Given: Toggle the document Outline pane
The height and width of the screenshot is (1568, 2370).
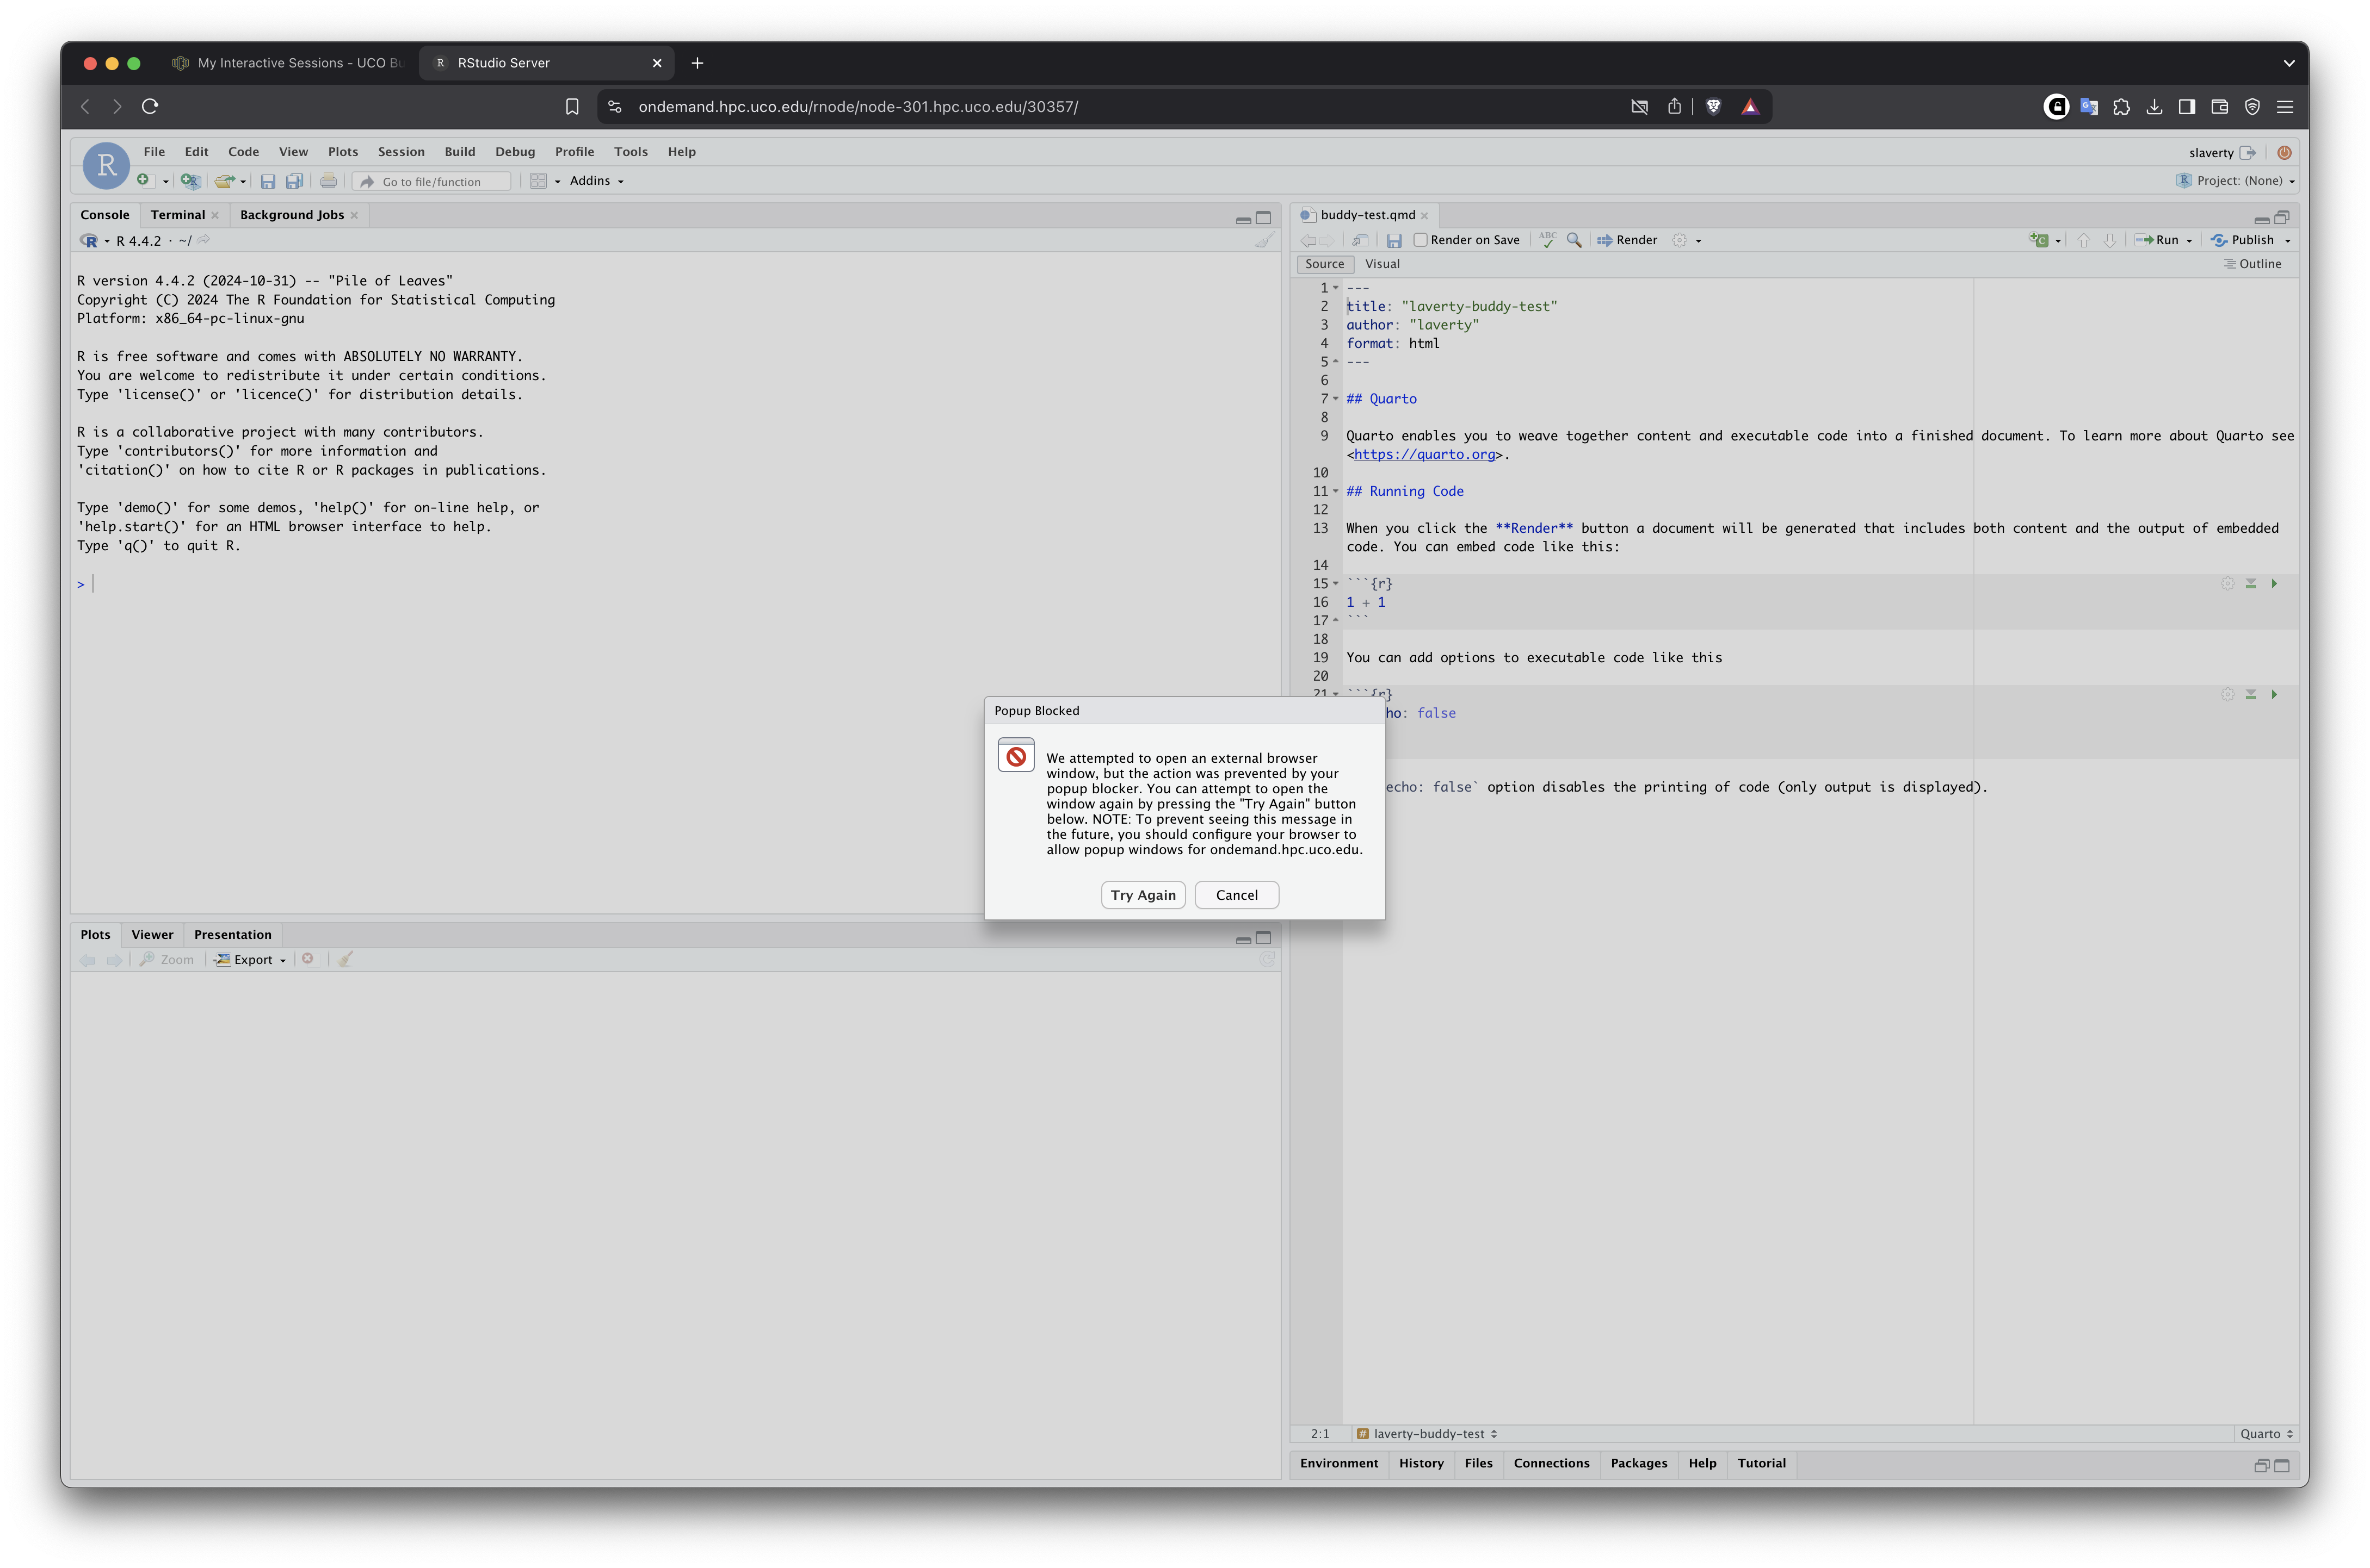Looking at the screenshot, I should [x=2252, y=264].
